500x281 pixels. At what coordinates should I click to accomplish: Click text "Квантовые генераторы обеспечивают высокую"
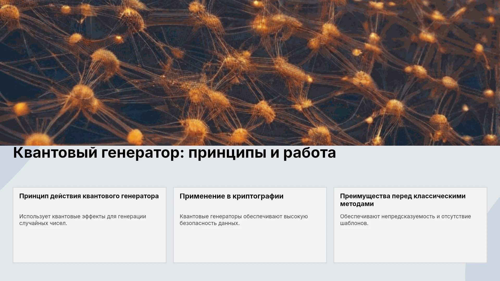click(x=244, y=216)
